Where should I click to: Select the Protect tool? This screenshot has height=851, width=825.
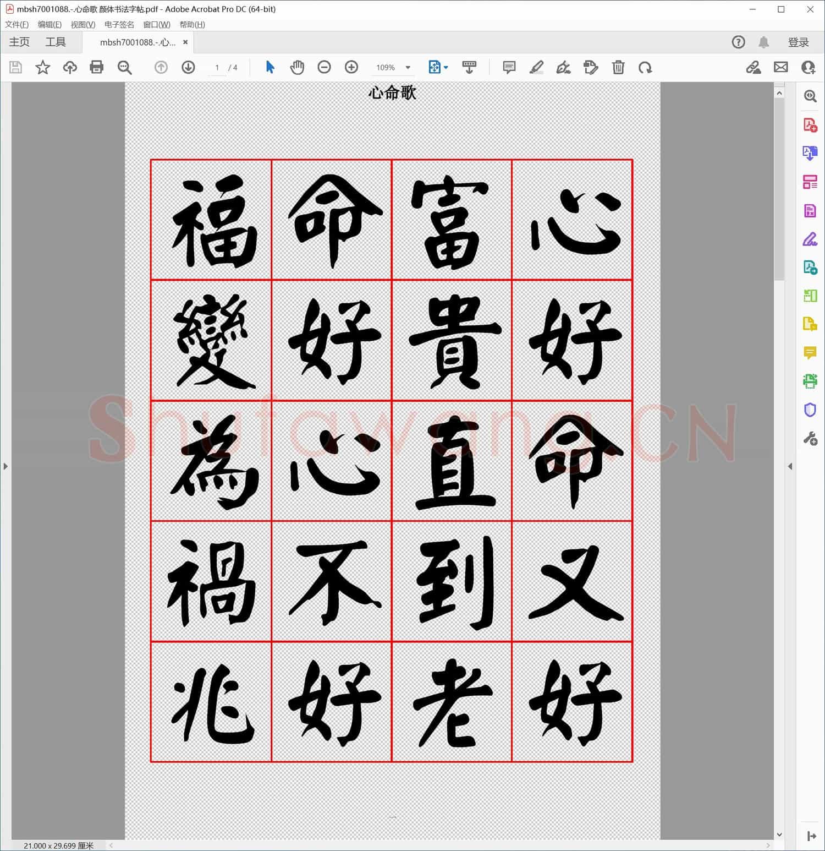[x=810, y=410]
